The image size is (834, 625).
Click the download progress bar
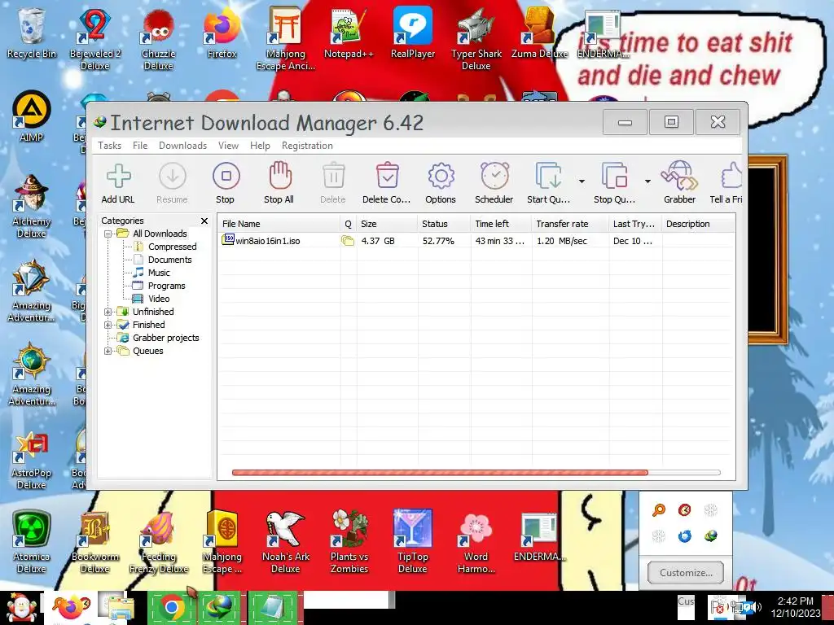coord(476,473)
